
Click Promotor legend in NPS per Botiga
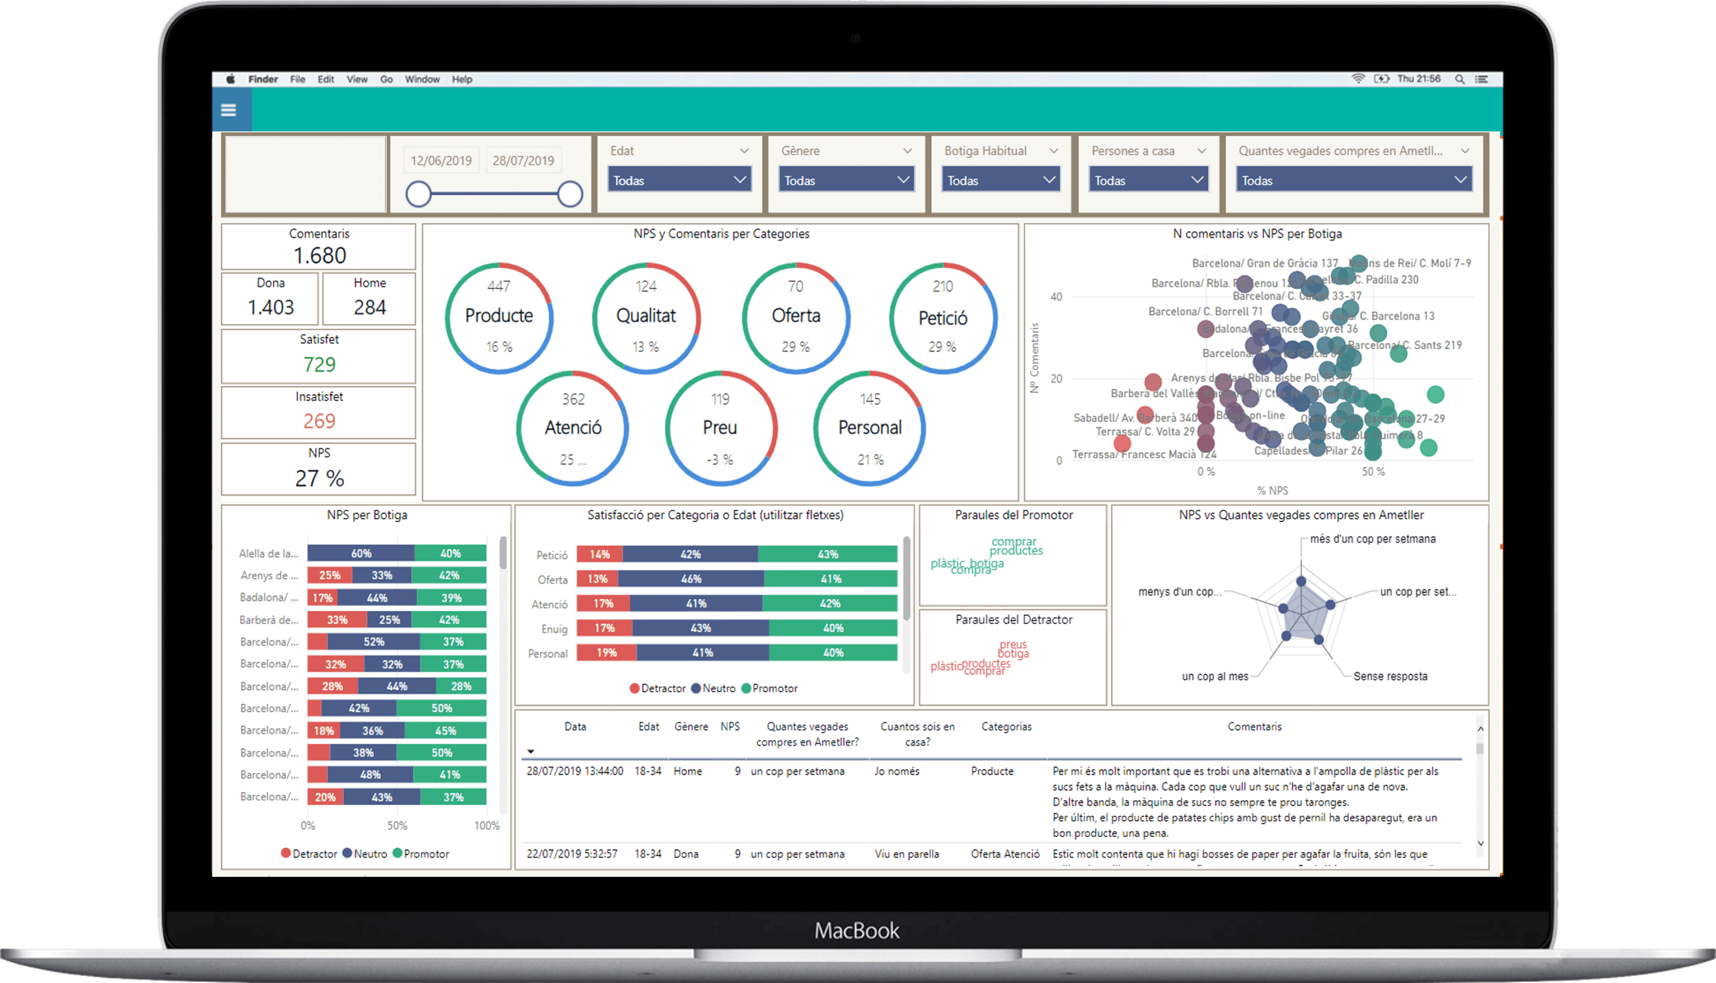(x=421, y=854)
